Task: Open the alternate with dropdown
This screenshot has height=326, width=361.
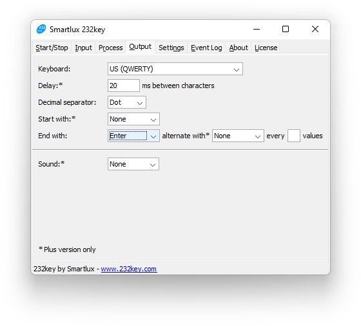Action: click(x=238, y=136)
